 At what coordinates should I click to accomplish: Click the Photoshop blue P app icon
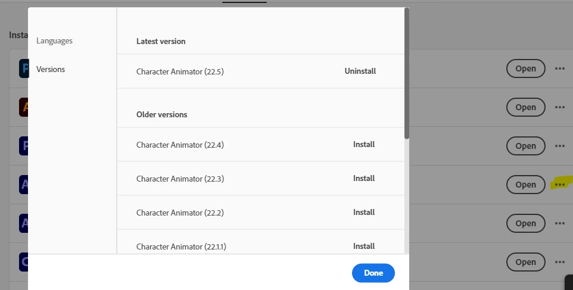click(24, 68)
